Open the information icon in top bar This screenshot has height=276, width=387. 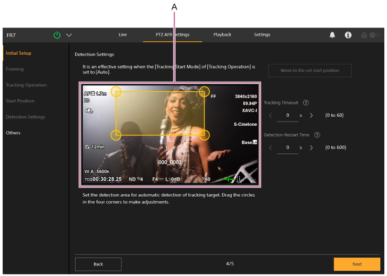(x=348, y=35)
